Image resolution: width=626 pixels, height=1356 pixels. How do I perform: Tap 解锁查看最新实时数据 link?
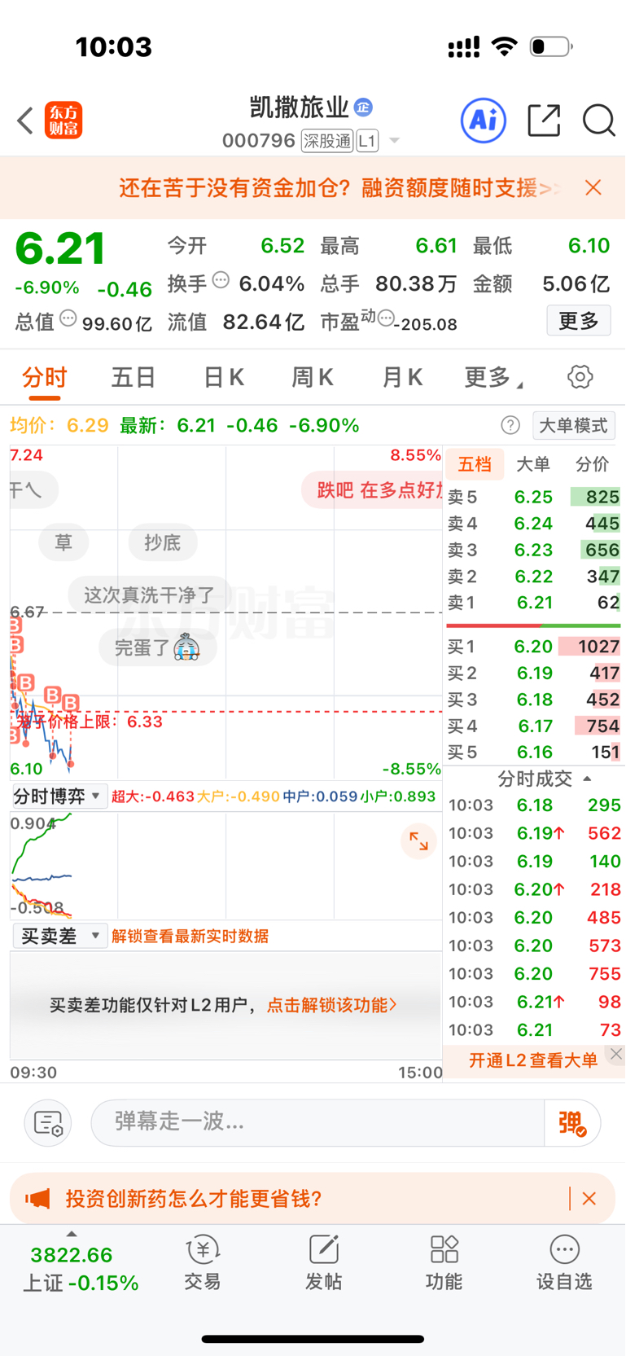click(190, 937)
